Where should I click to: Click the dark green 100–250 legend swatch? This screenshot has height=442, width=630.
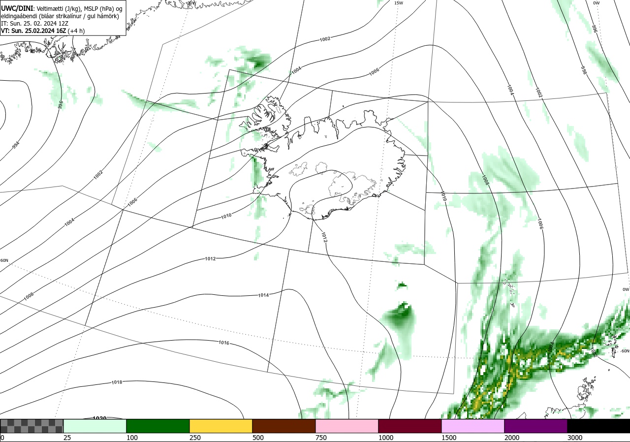tap(158, 426)
